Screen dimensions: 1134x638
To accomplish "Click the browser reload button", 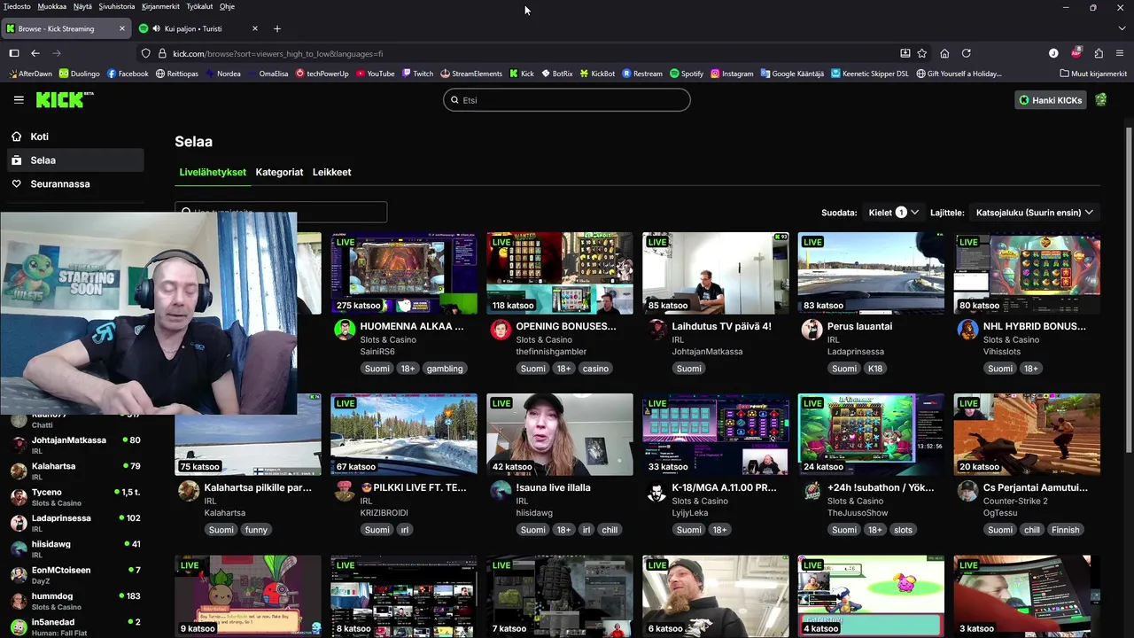I will [x=967, y=53].
